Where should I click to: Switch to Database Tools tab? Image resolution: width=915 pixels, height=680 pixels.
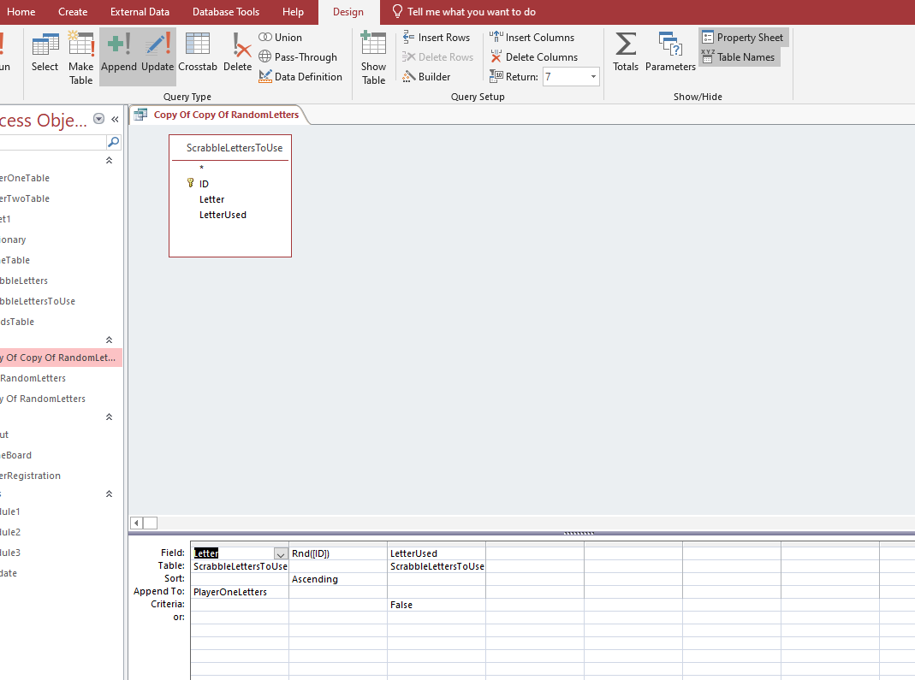[226, 12]
